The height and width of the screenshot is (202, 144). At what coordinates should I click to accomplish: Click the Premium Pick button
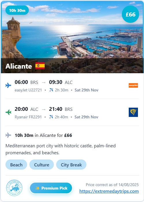coord(51,188)
